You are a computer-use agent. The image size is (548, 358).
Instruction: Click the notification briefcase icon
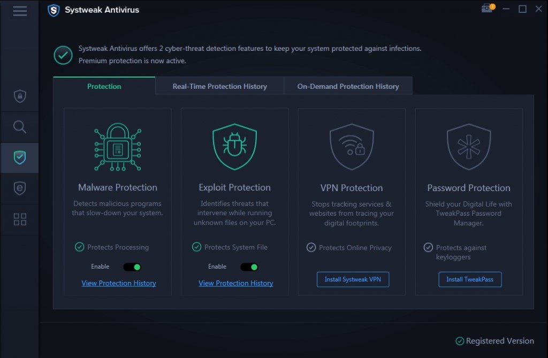pos(488,7)
